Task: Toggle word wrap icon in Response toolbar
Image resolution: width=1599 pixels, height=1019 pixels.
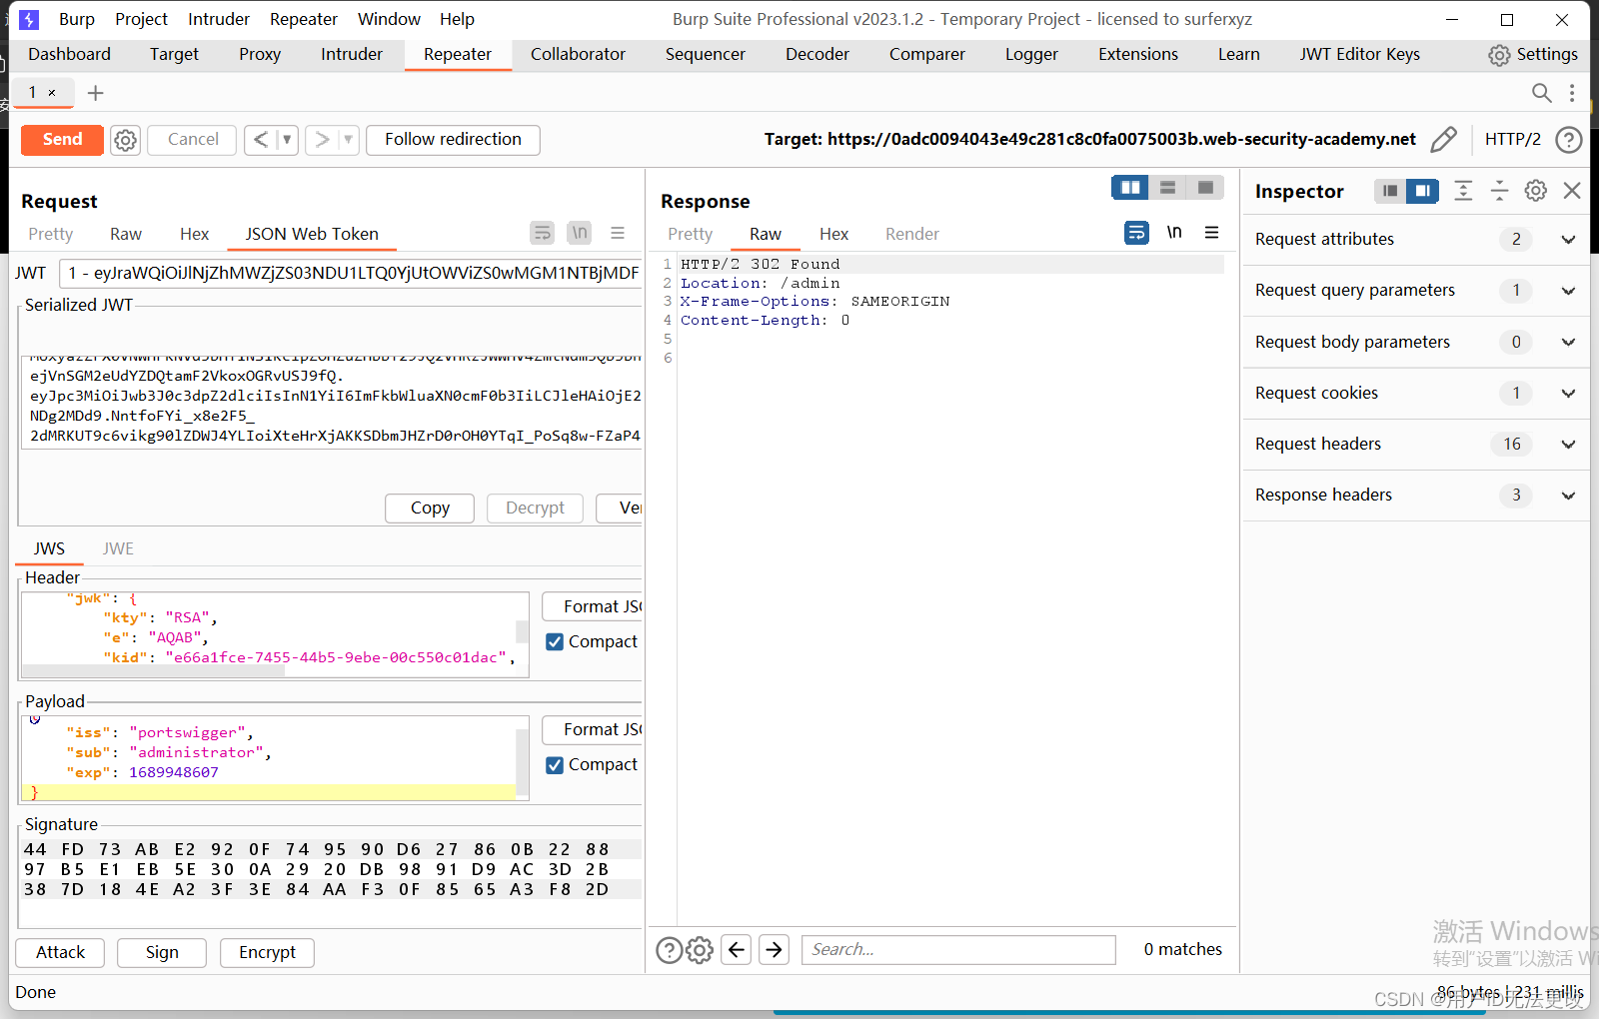Action: (x=1136, y=233)
